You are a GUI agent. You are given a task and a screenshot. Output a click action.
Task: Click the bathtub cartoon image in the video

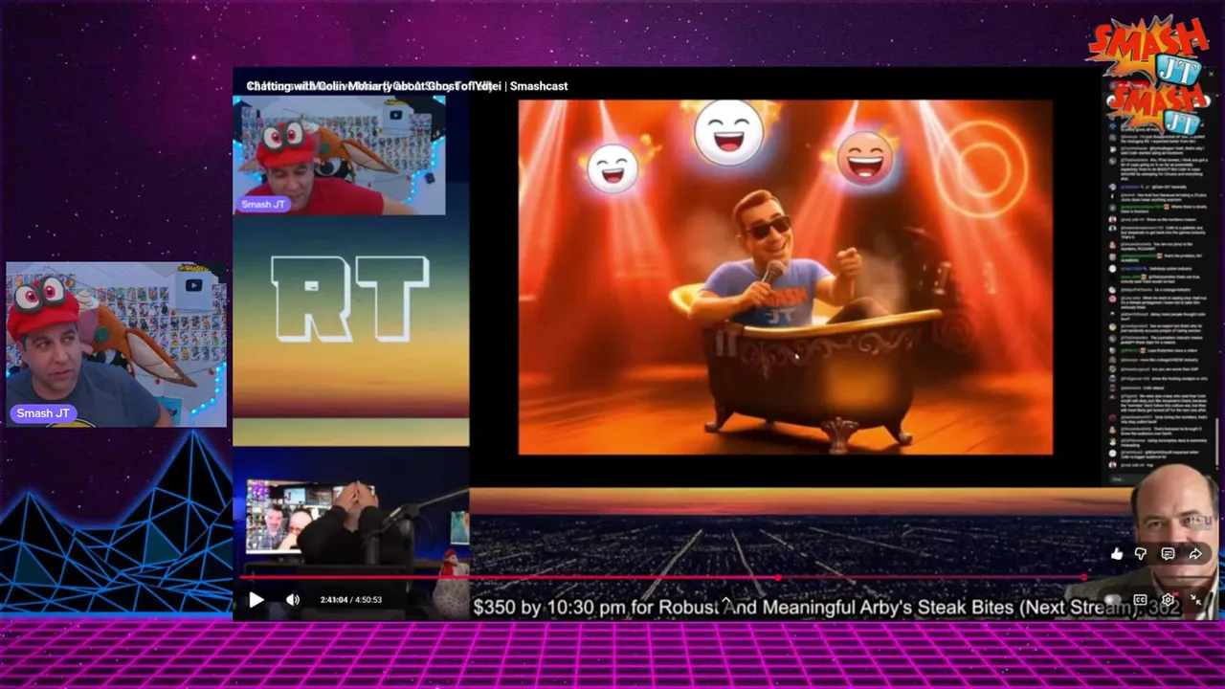click(785, 278)
